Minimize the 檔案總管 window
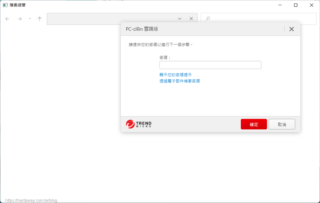Viewport: 320px width, 203px height. pyautogui.click(x=280, y=5)
